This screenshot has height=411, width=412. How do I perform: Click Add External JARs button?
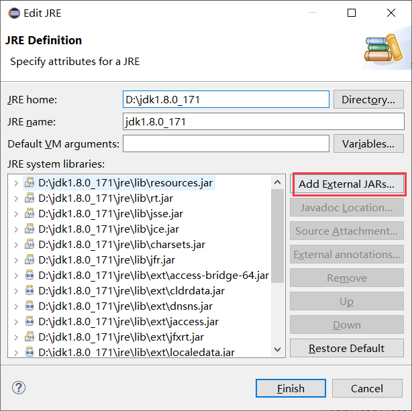point(348,184)
